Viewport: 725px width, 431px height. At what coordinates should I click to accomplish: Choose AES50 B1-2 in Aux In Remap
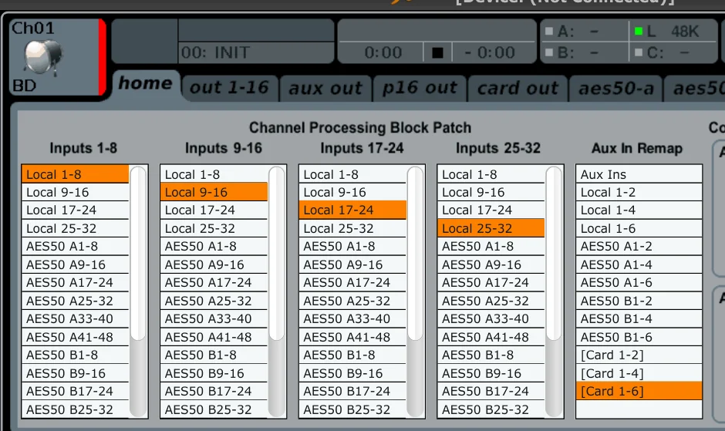[x=639, y=301]
